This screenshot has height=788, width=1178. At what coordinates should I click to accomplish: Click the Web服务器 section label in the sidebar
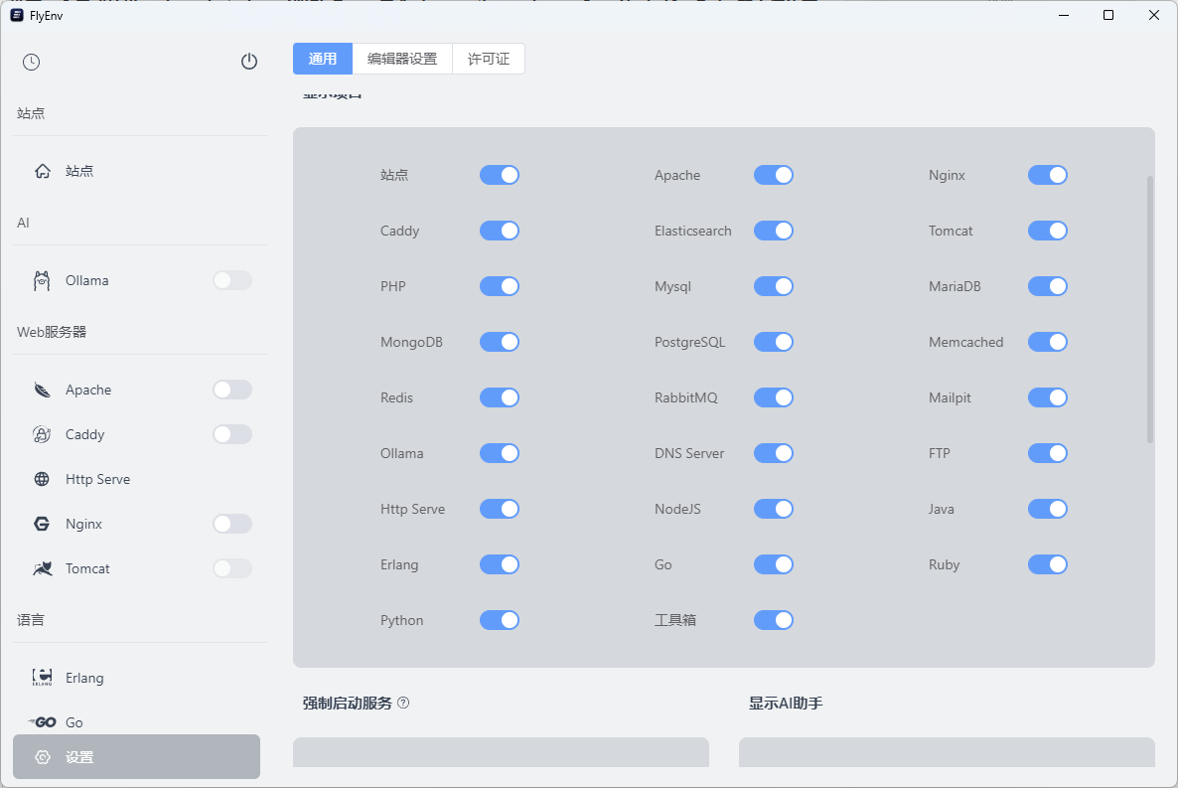[52, 332]
